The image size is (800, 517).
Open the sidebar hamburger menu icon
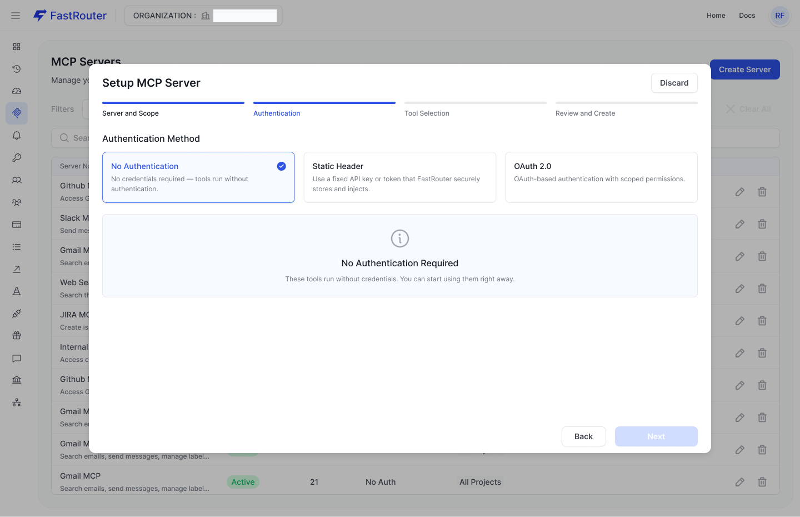(x=15, y=15)
